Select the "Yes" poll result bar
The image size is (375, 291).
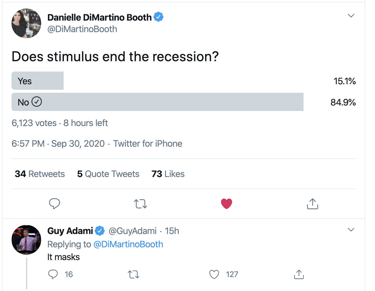(38, 81)
